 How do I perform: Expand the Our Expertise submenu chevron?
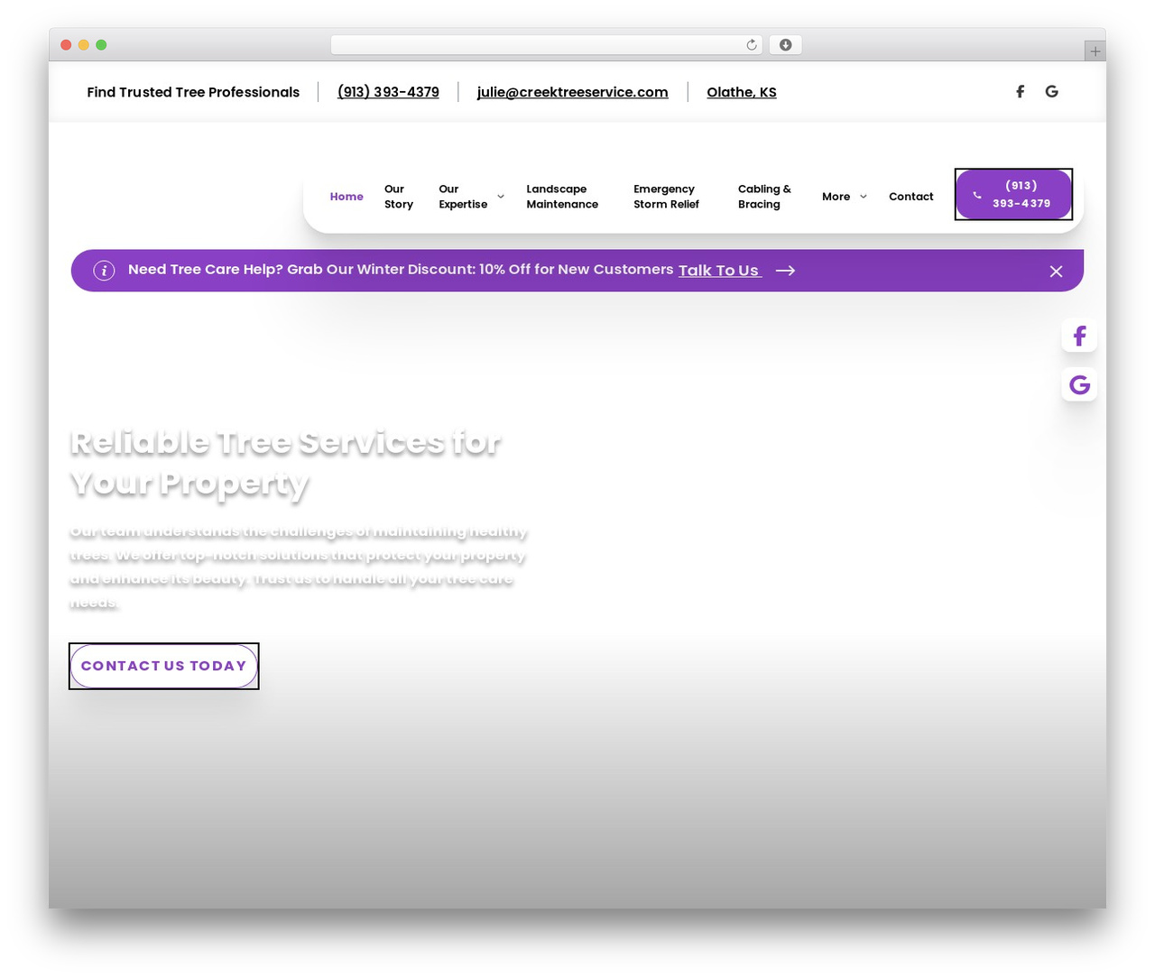click(501, 197)
